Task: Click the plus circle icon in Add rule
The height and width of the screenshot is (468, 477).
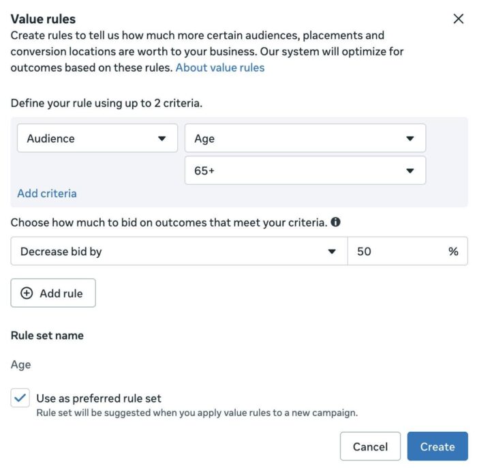Action: point(27,293)
